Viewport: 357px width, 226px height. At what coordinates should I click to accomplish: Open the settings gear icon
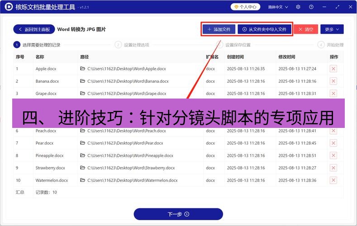pyautogui.click(x=298, y=7)
